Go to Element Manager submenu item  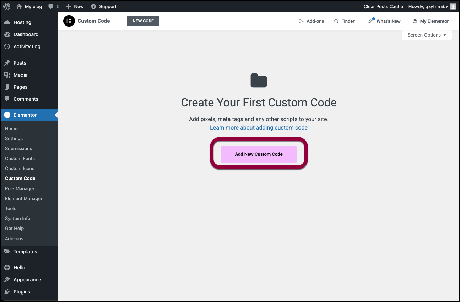tap(24, 198)
